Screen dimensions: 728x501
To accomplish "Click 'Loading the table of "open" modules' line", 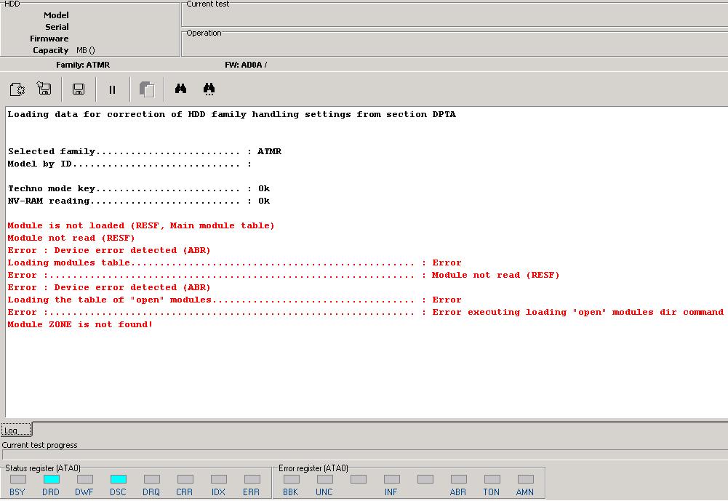I will (234, 300).
